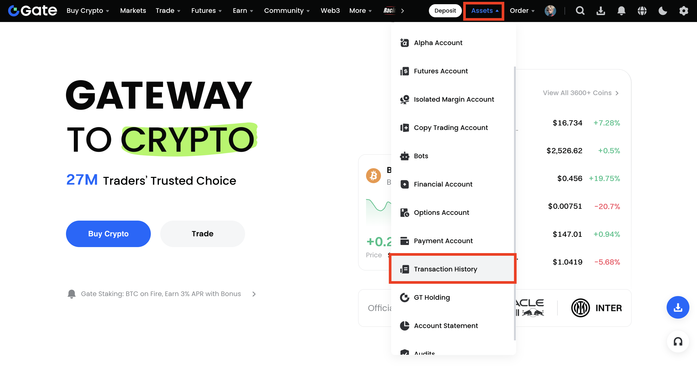Click the search magnifier icon
This screenshot has height=371, width=697.
coord(580,11)
